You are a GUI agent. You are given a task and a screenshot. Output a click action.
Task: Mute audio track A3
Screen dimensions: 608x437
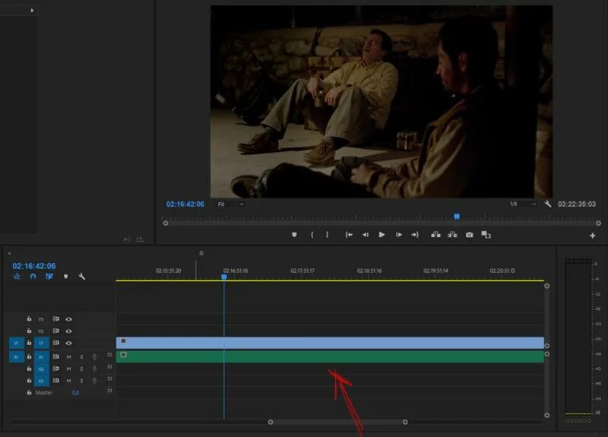[x=68, y=381]
